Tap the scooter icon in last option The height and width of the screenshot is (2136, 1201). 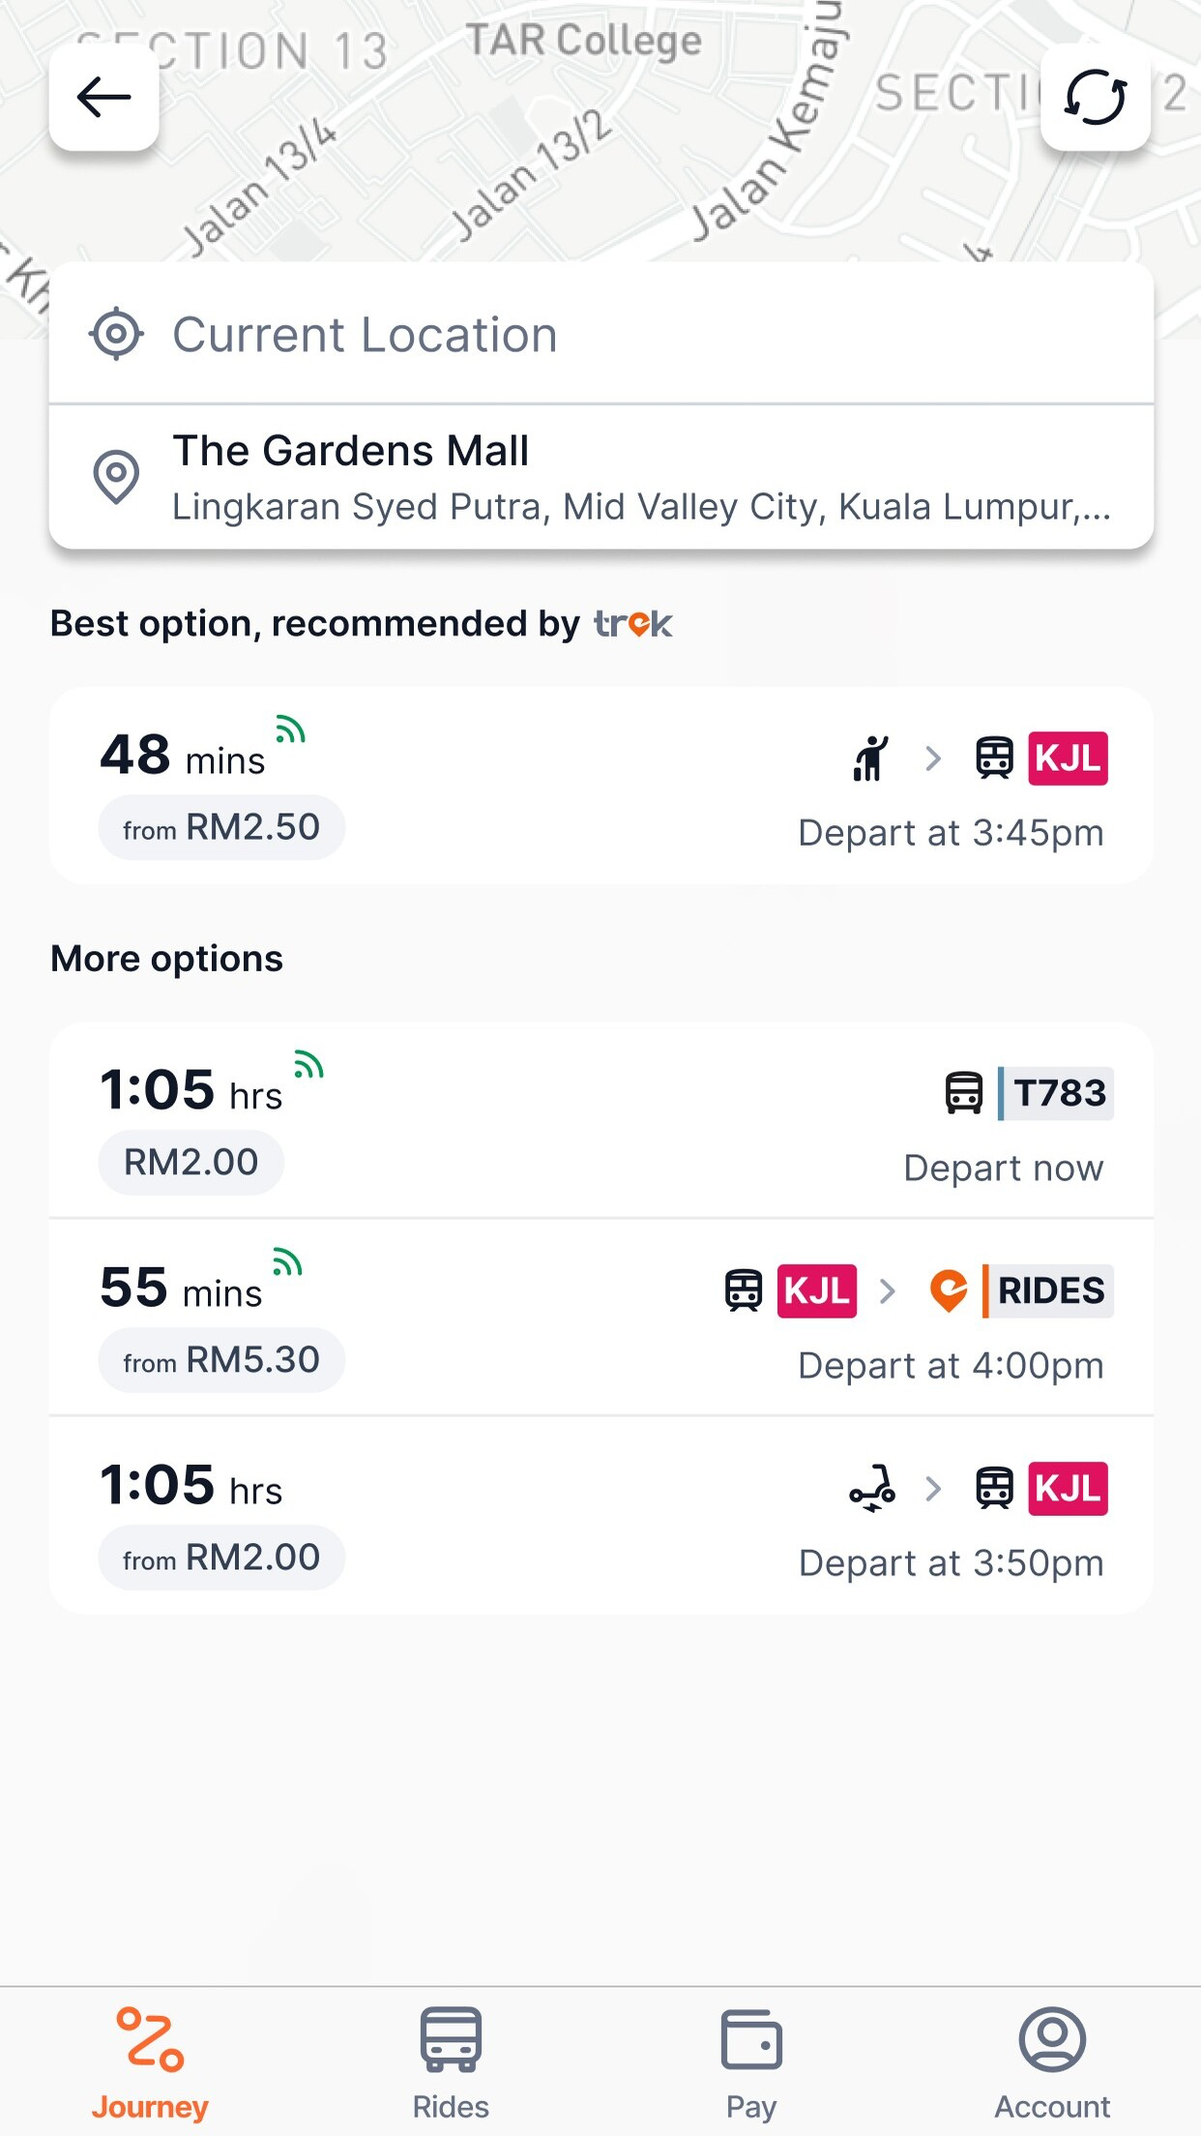[x=872, y=1488]
